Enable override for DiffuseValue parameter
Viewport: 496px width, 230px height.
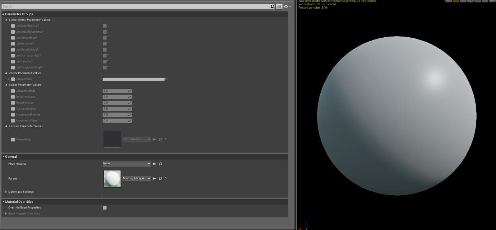13,79
